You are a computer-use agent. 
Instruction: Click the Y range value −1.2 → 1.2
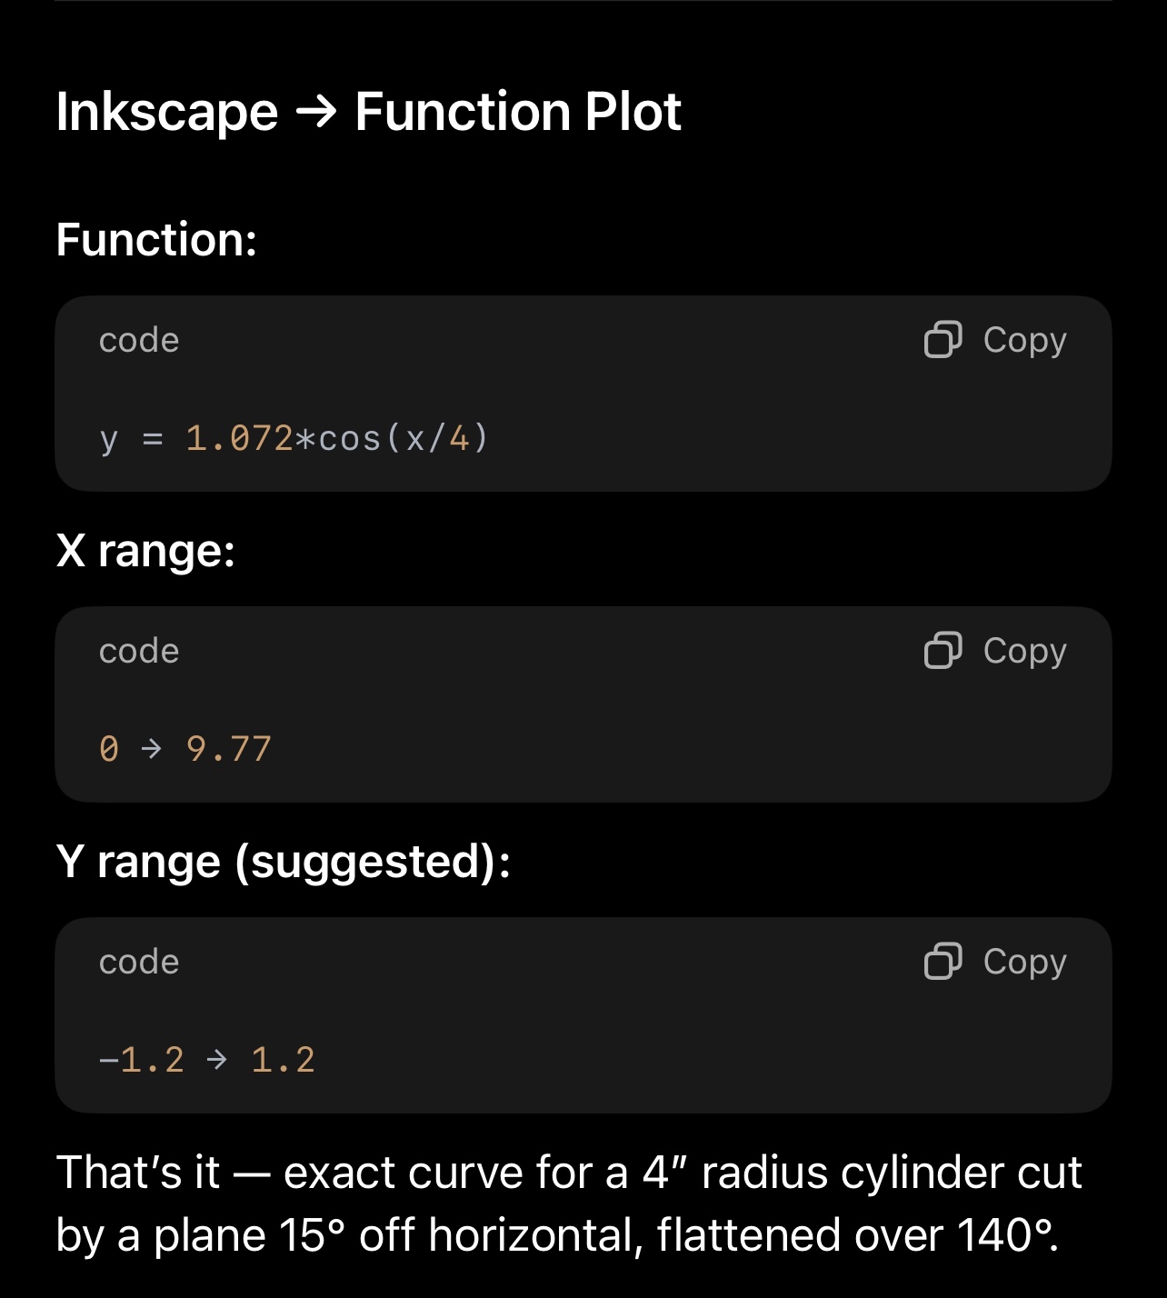coord(207,1060)
